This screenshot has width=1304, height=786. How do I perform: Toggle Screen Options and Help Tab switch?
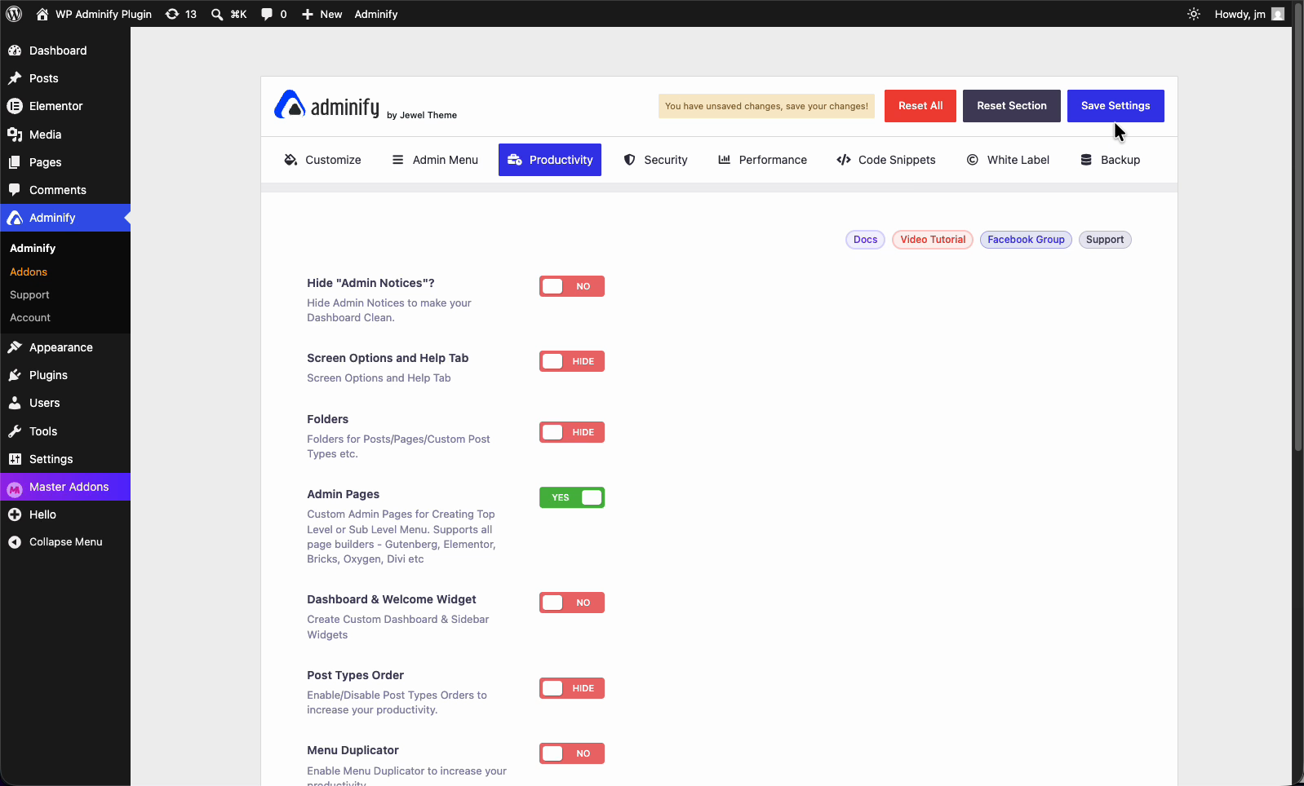[572, 361]
